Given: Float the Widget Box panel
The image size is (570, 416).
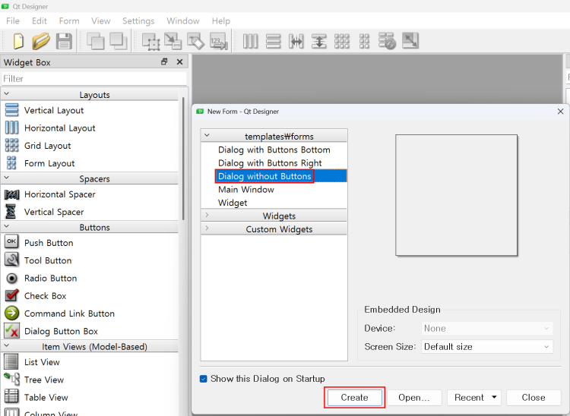Looking at the screenshot, I should click(164, 62).
